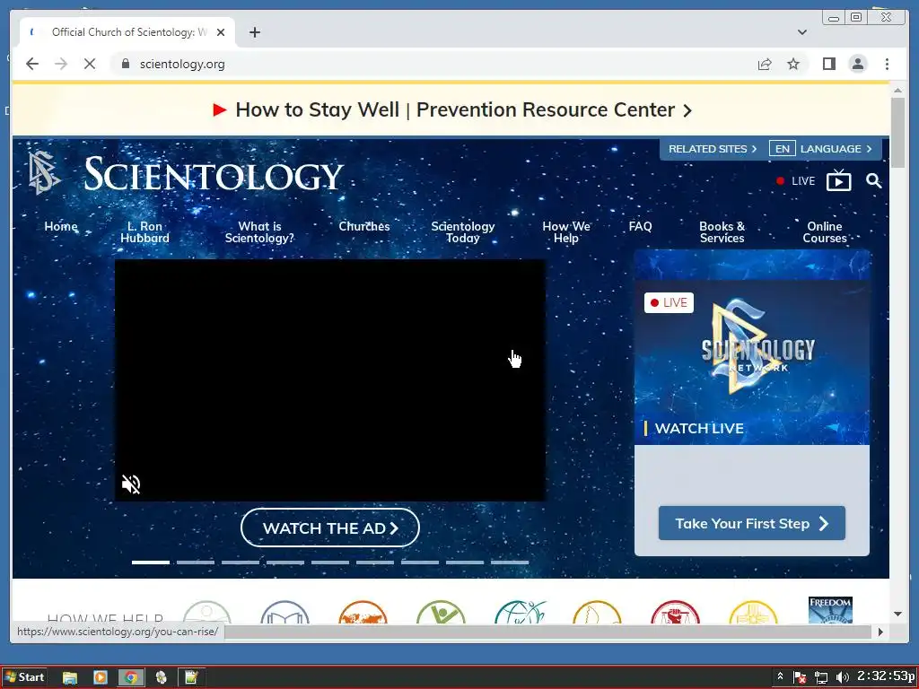
Task: Click the network icon in system tray
Action: click(821, 678)
